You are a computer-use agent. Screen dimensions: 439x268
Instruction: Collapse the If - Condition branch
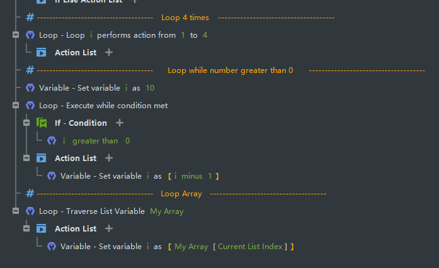(x=26, y=123)
